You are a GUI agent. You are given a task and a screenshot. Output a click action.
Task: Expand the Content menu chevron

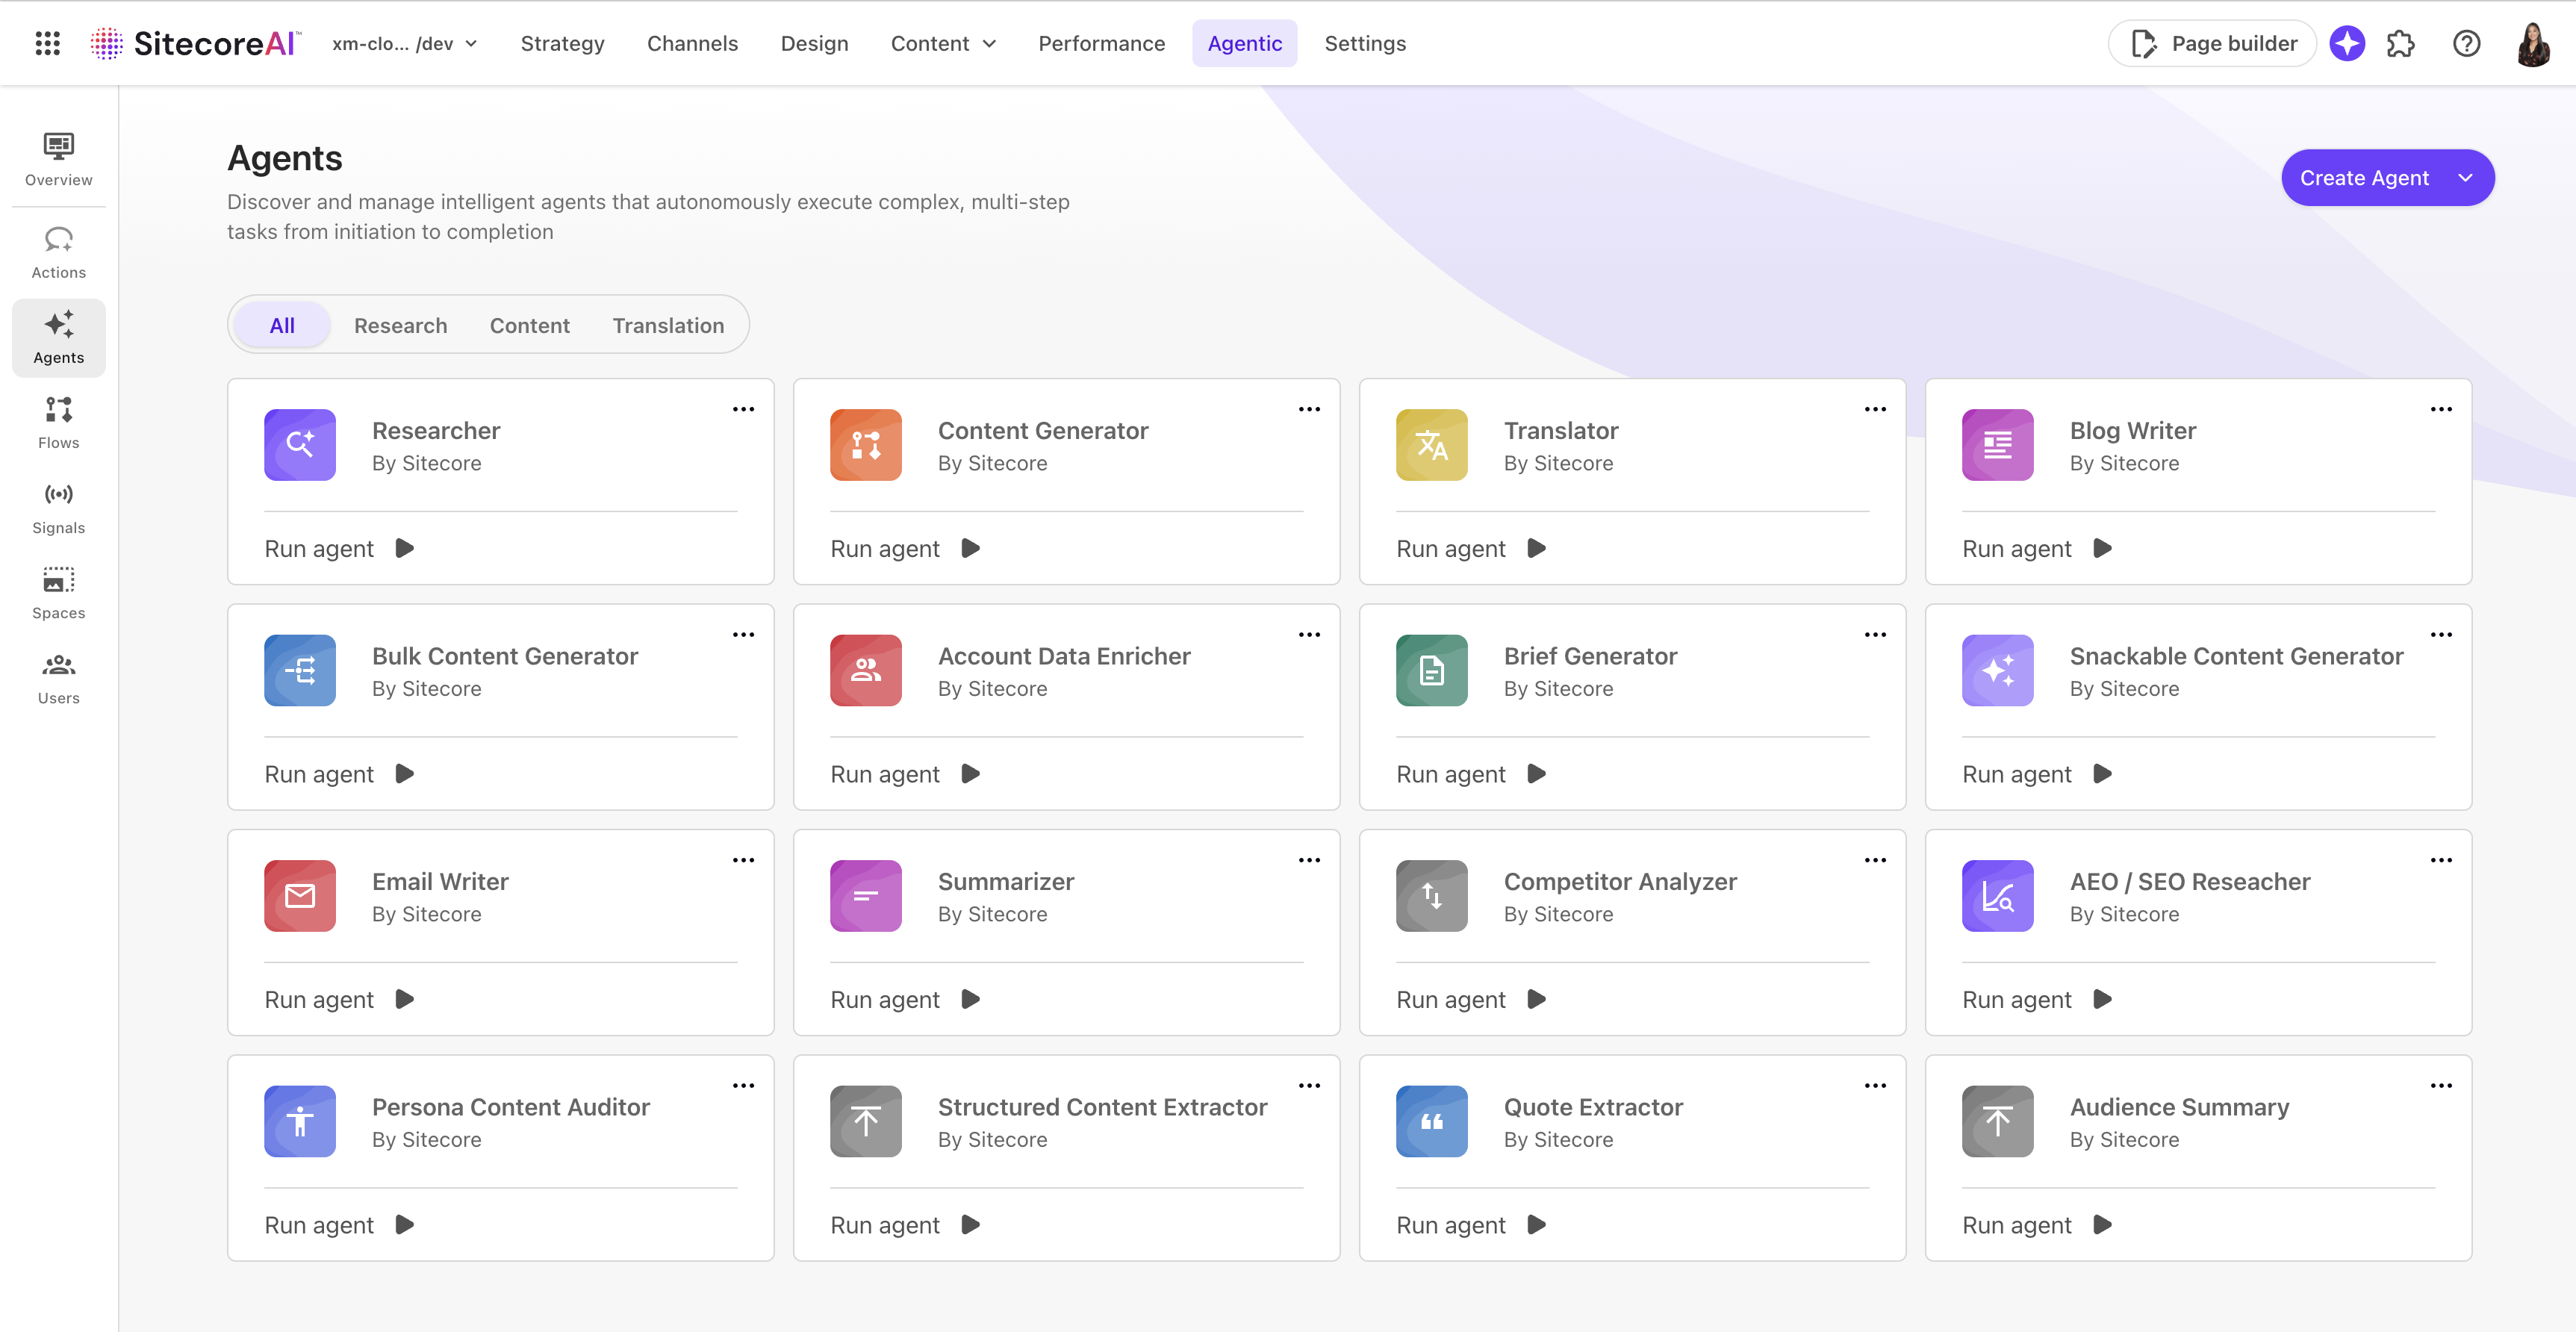pos(990,44)
